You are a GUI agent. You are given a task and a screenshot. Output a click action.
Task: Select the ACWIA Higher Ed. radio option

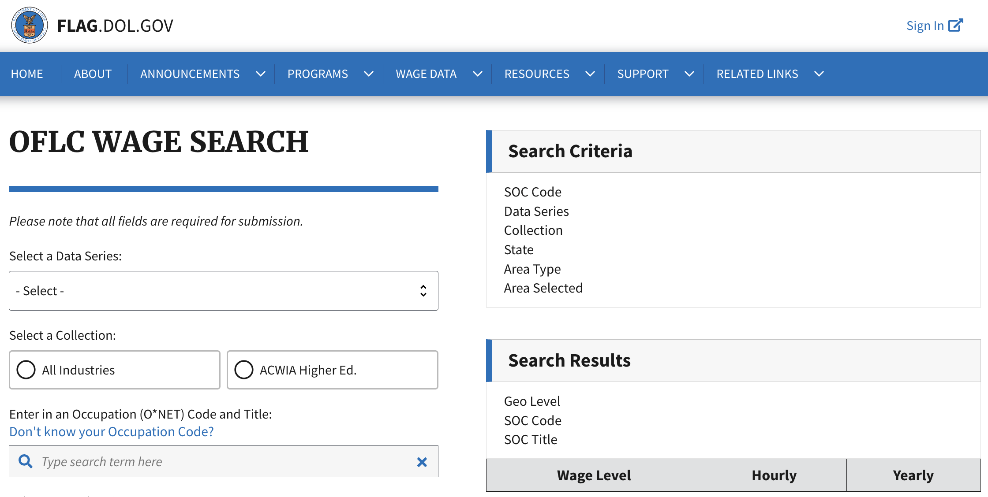tap(333, 370)
